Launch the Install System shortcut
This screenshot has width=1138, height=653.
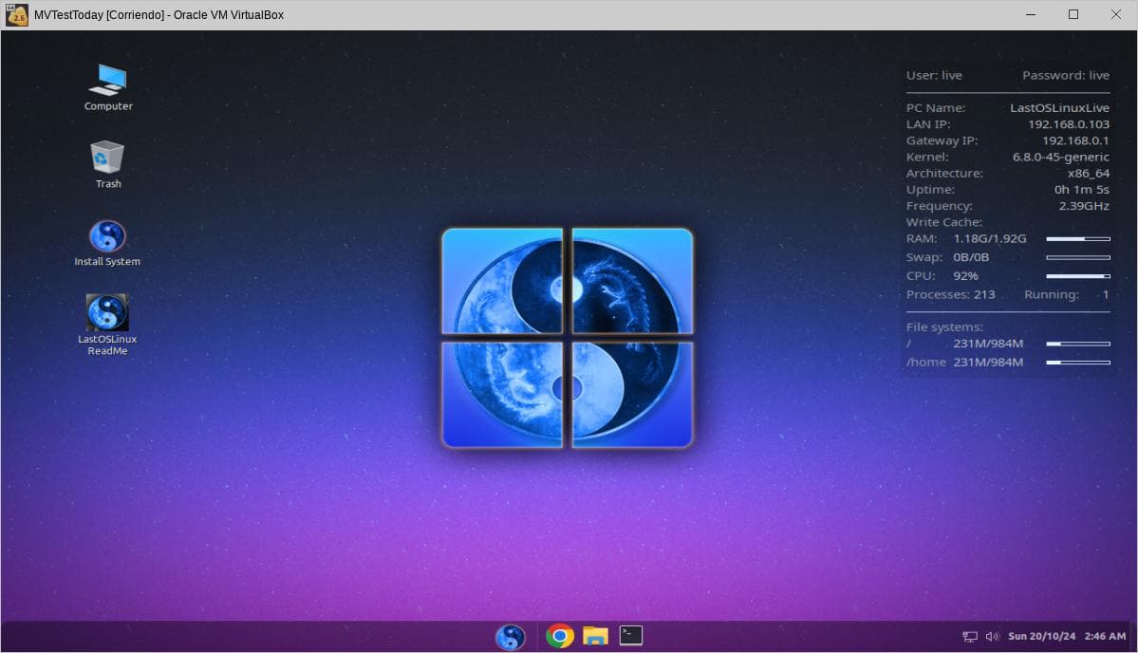click(107, 236)
